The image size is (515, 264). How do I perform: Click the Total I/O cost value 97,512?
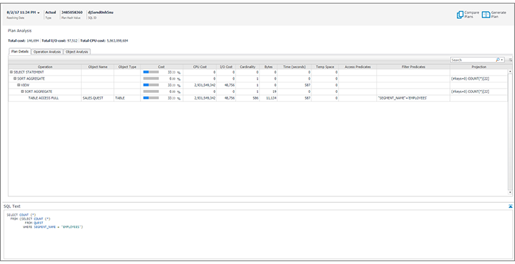[x=72, y=41]
